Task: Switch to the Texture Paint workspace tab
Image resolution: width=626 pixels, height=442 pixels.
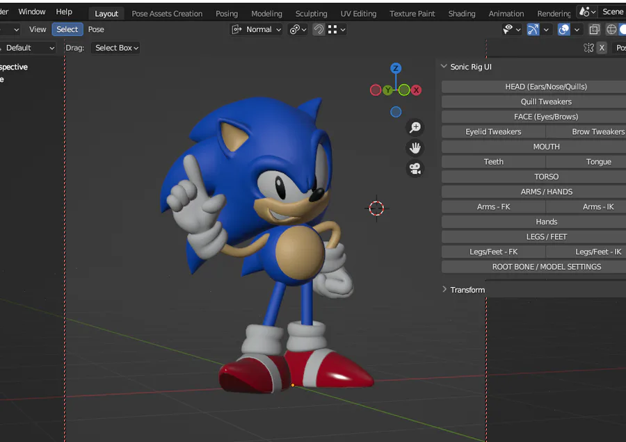Action: (412, 14)
